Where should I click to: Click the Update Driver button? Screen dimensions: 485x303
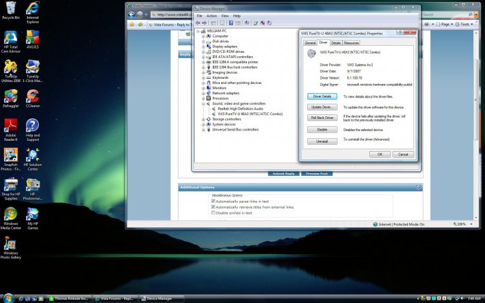point(322,107)
